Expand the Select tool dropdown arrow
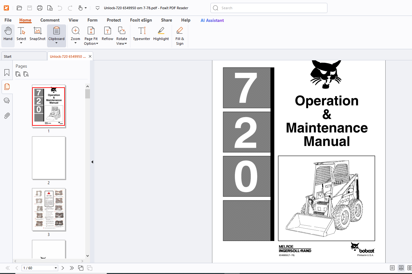The width and height of the screenshot is (412, 274). pos(21,43)
